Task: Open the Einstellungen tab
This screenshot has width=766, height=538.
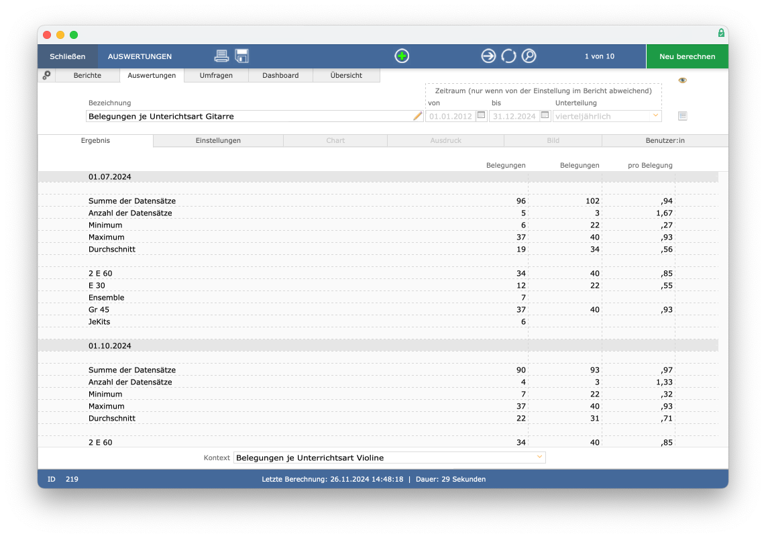Action: point(218,140)
